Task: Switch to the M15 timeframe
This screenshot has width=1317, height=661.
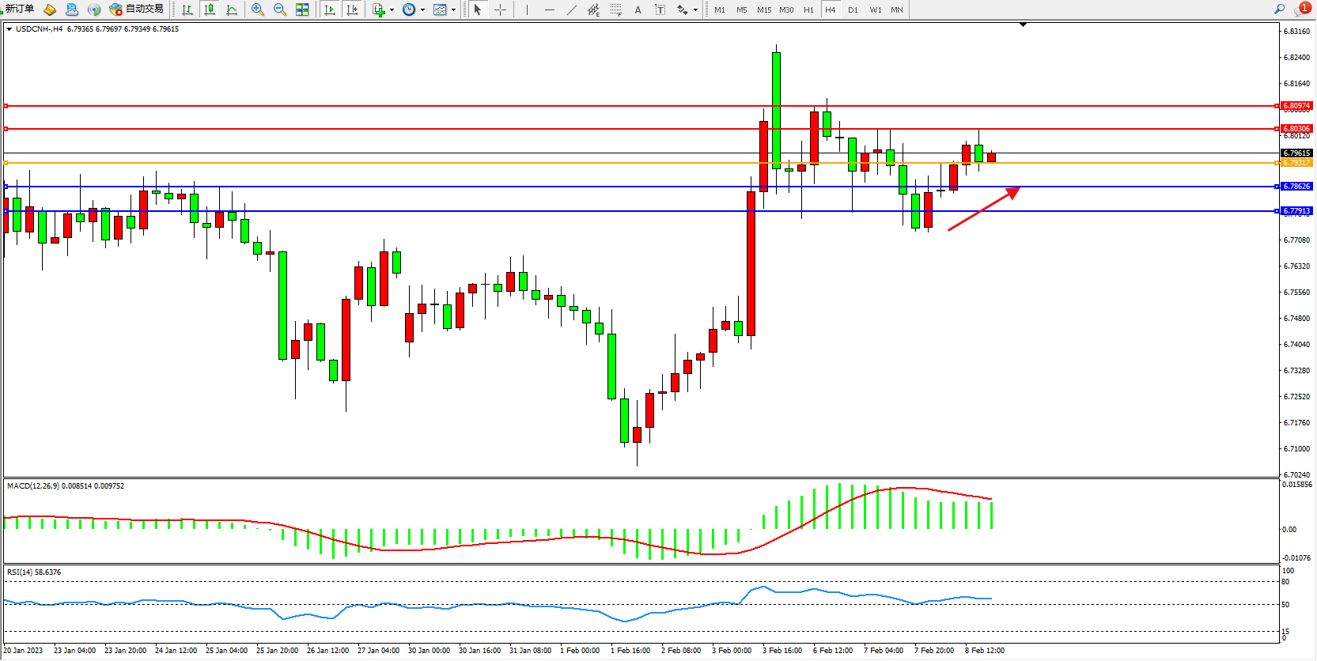Action: [x=763, y=9]
